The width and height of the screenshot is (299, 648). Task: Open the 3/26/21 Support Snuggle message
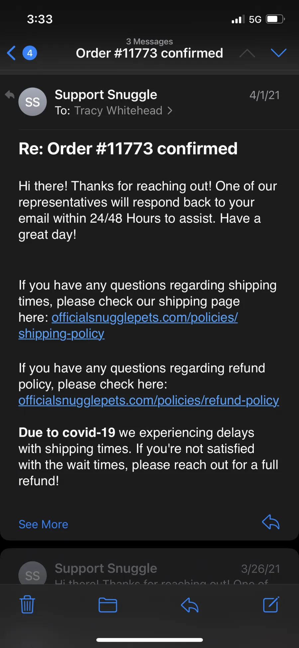click(x=149, y=567)
